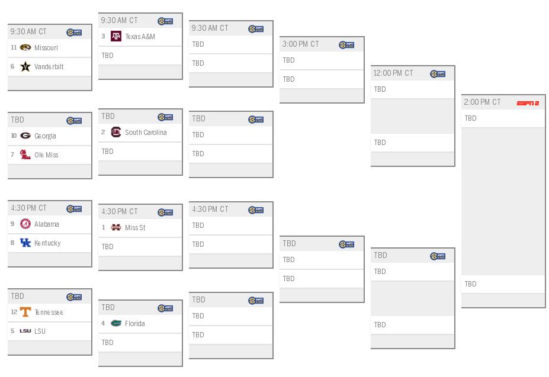Viewport: 549px width, 377px height.
Task: Click the Georgia G logo
Action: tap(25, 136)
